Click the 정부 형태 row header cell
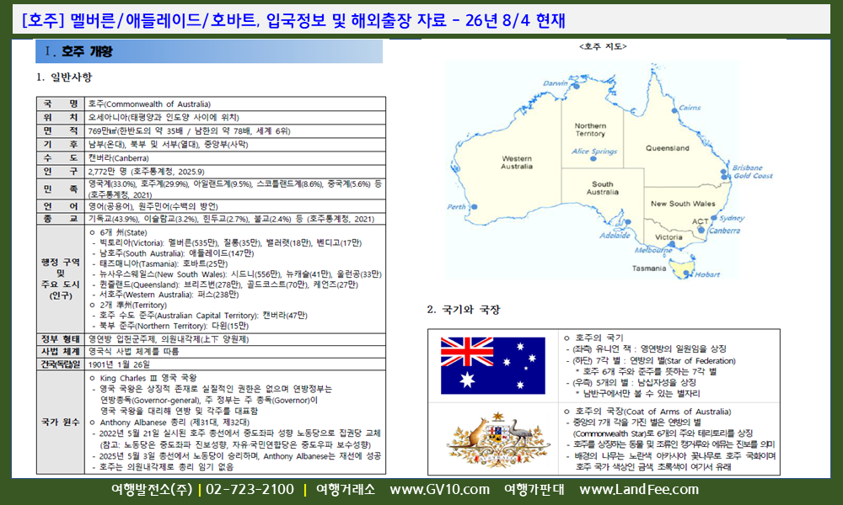This screenshot has width=843, height=505. coord(61,339)
